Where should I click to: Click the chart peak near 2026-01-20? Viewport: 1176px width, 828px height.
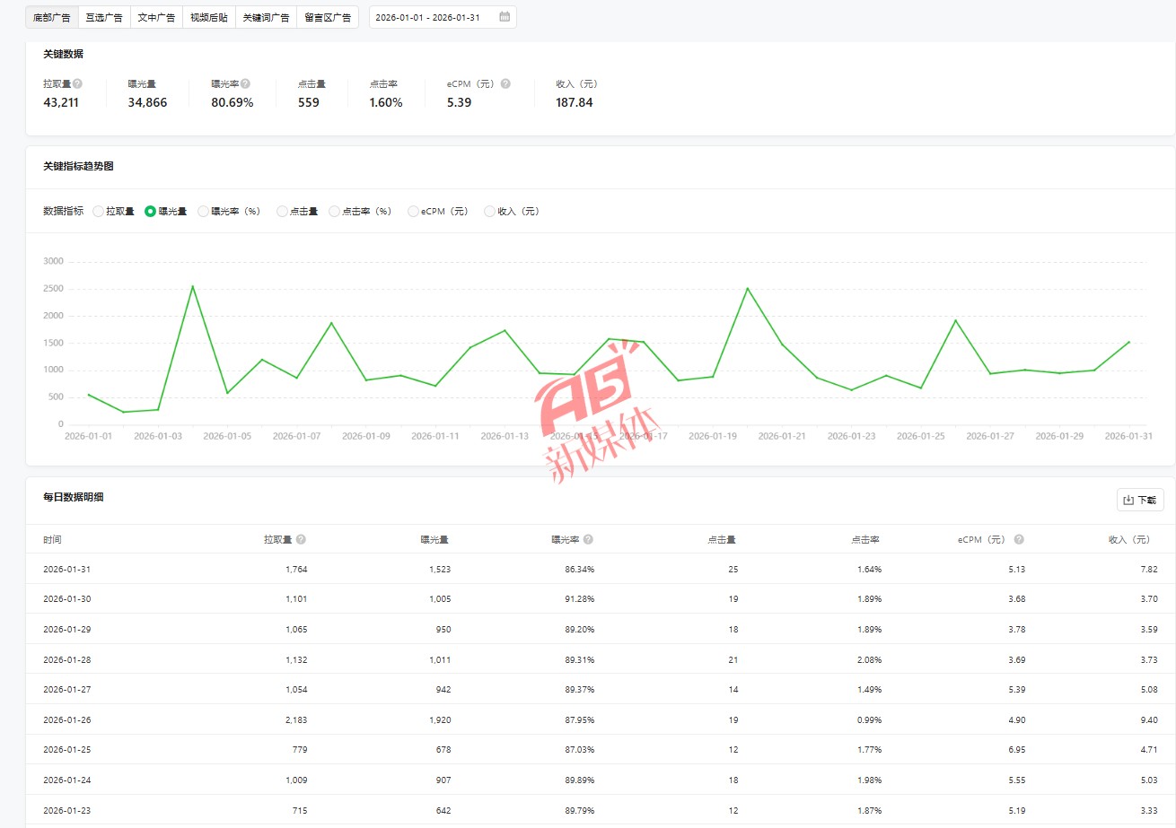pyautogui.click(x=747, y=289)
